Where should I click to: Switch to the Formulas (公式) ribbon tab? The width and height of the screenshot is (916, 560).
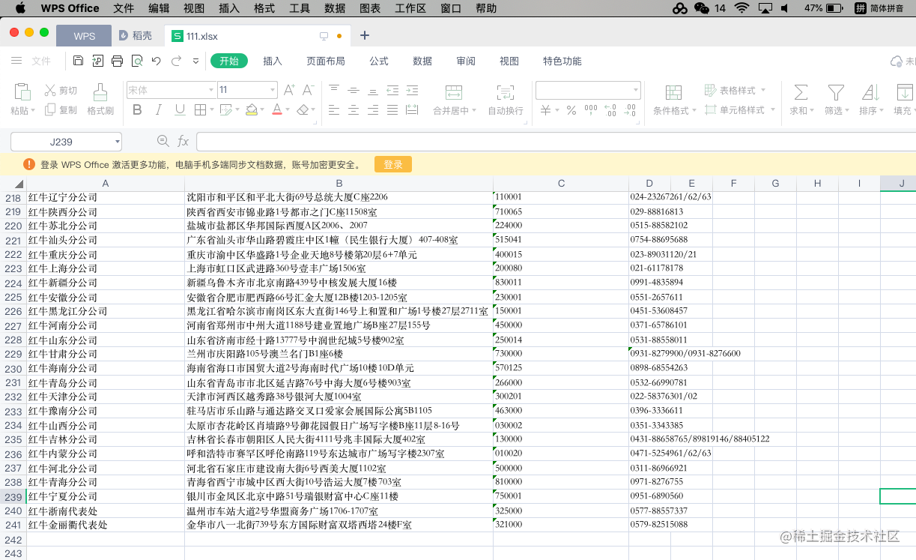[379, 61]
